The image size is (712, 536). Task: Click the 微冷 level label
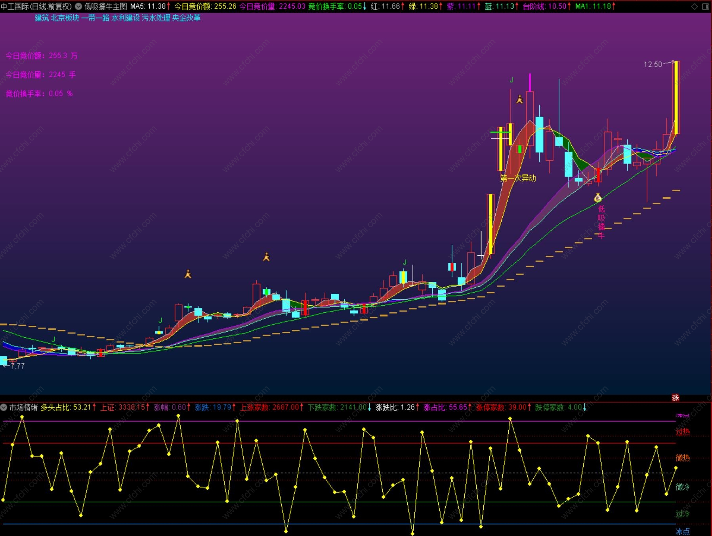pos(683,487)
